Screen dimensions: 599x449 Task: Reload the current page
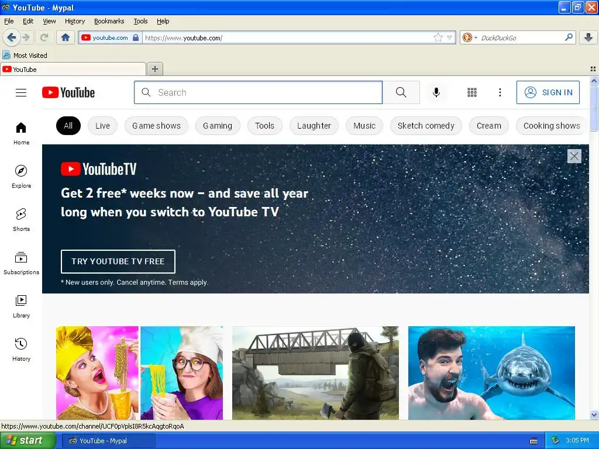point(44,37)
